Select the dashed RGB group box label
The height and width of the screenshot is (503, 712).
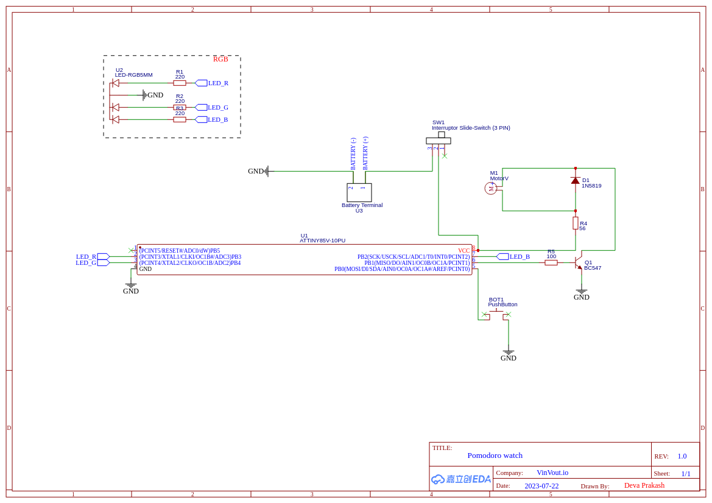point(222,59)
